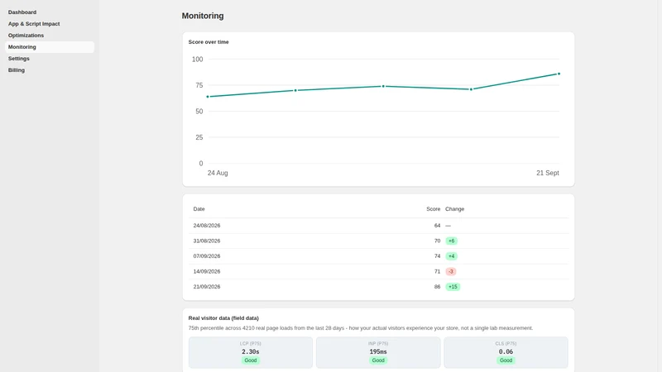Click the Date column header
Viewport: 662px width, 372px height.
coord(199,209)
